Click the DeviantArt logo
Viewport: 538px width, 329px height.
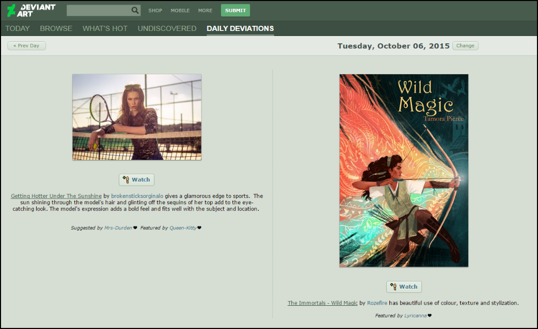pos(31,10)
